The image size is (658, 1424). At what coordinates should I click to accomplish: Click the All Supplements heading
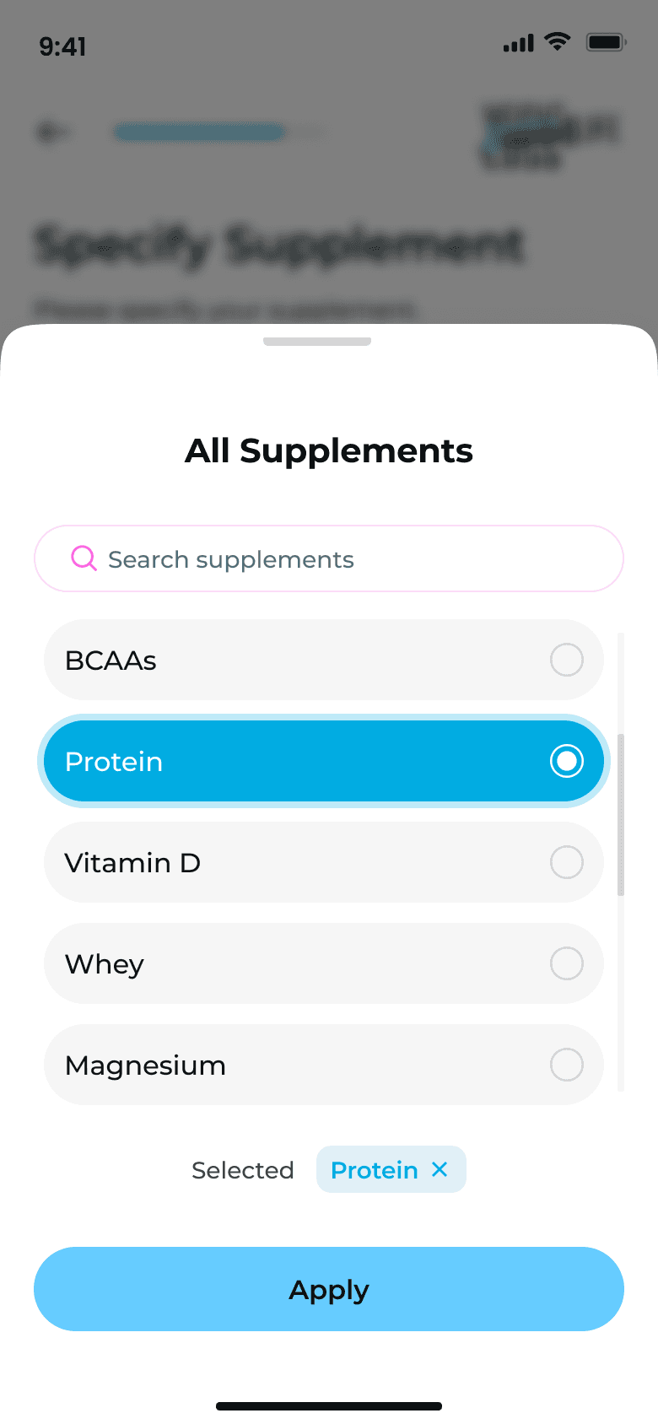(329, 450)
